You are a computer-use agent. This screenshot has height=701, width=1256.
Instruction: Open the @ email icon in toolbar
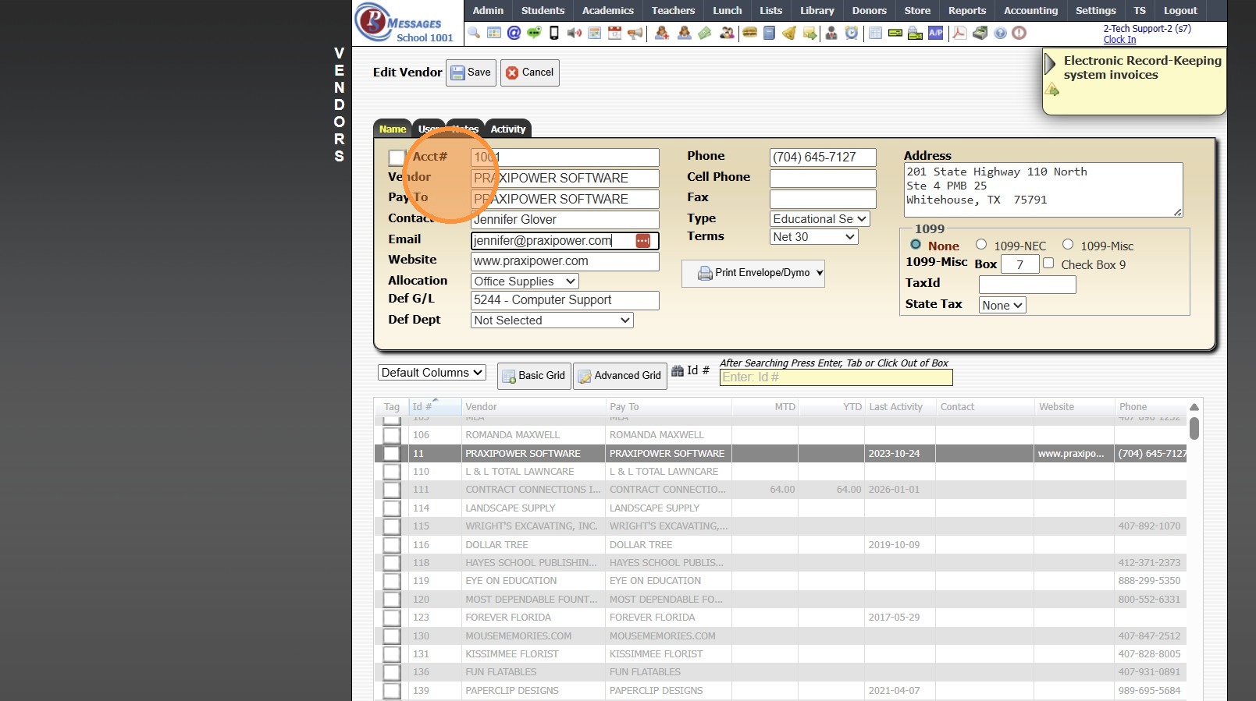tap(514, 33)
